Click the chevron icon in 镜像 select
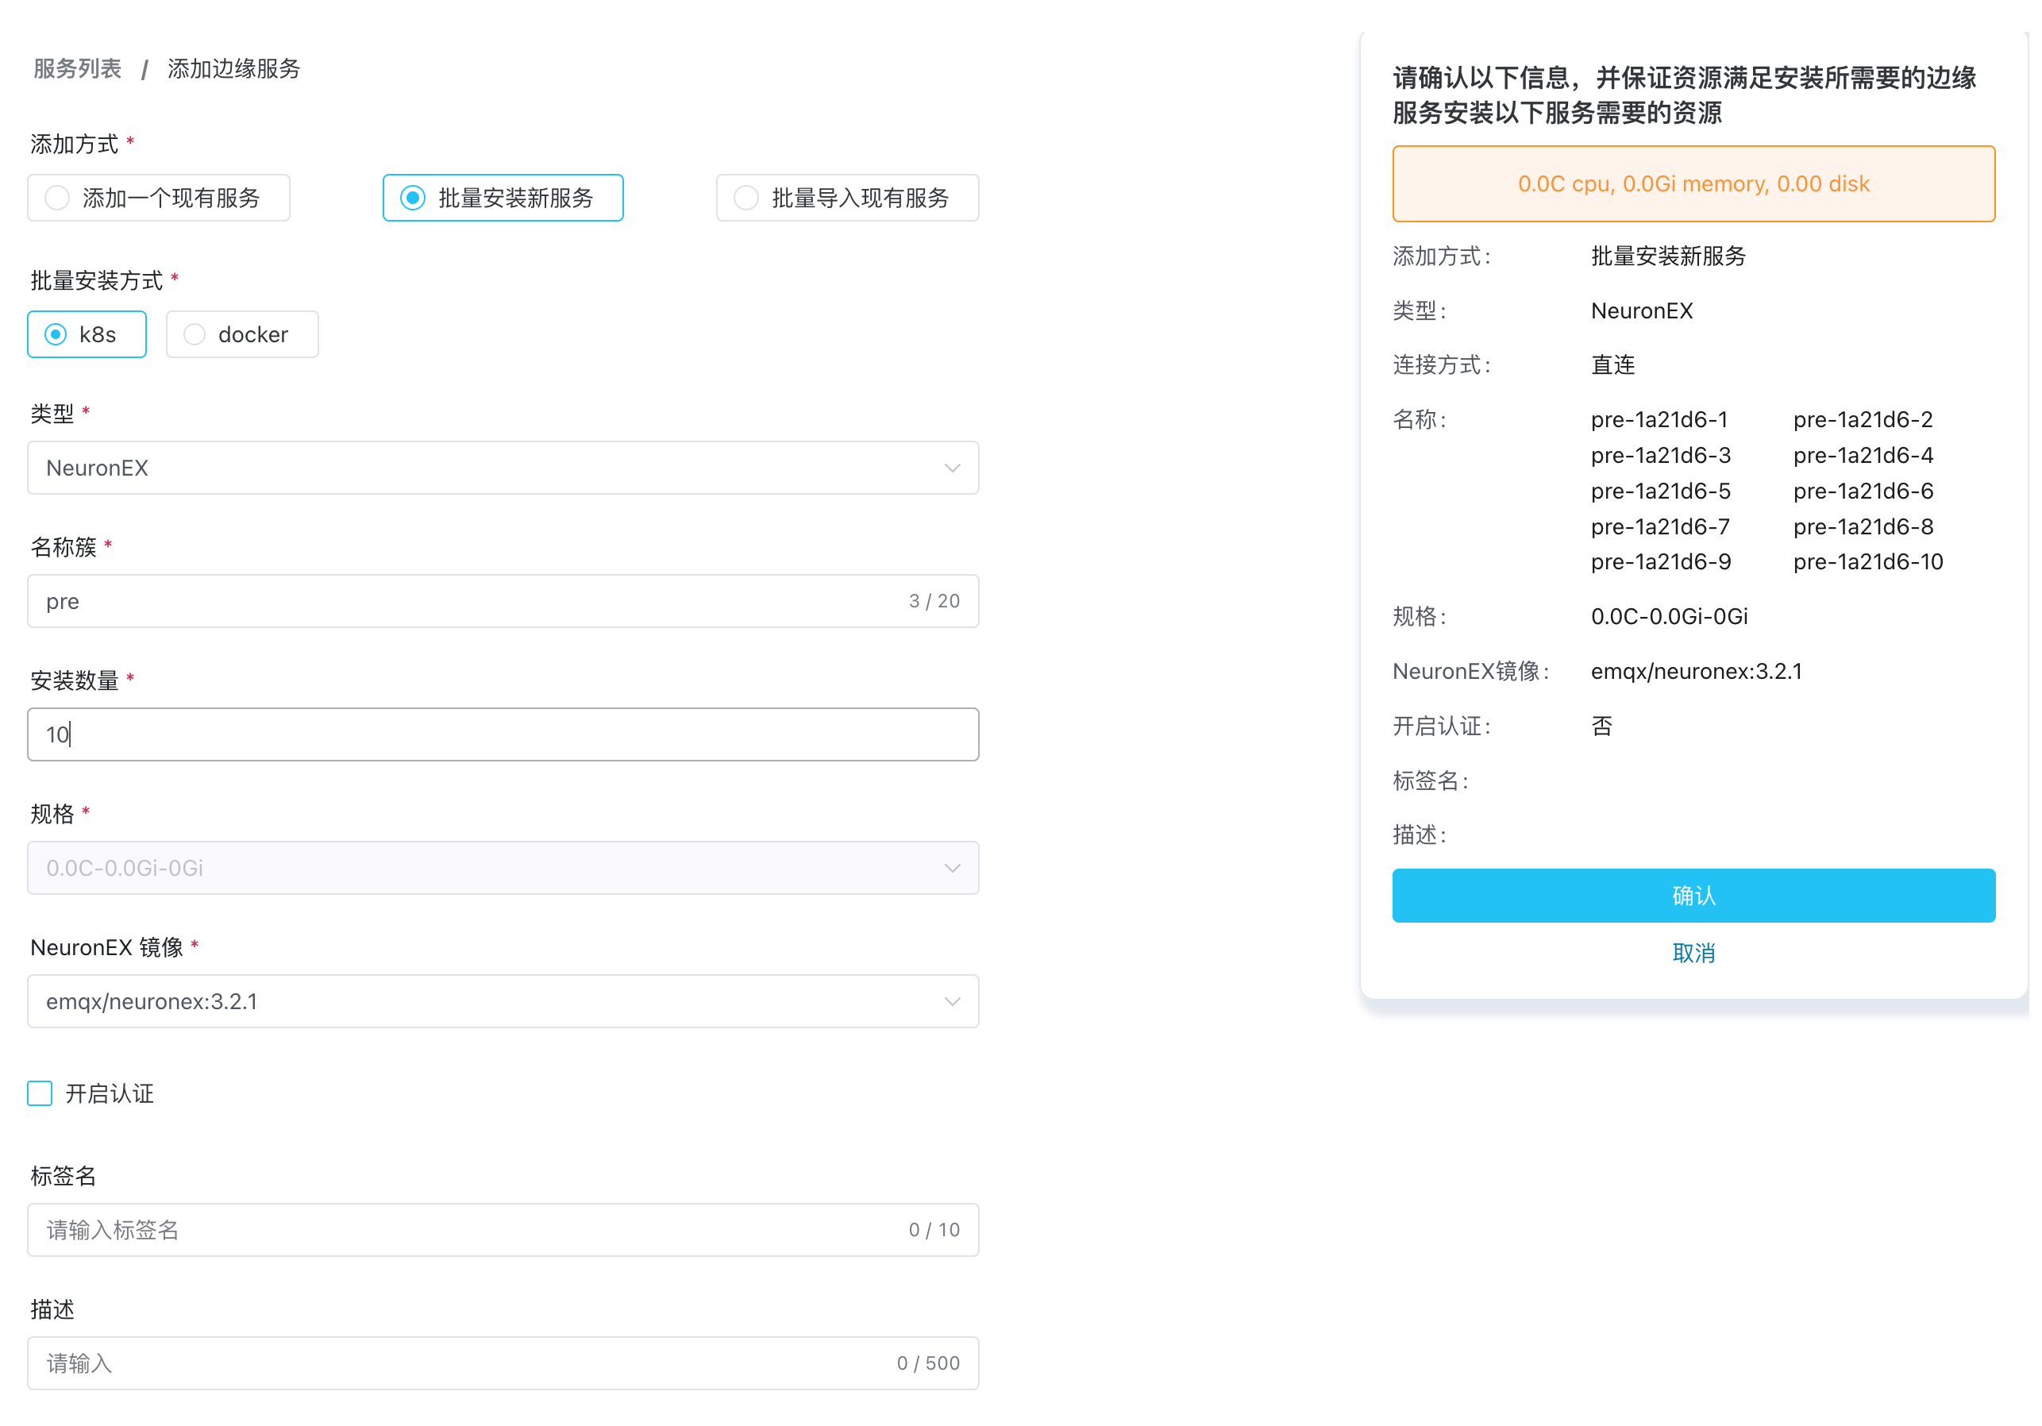Viewport: 2042px width, 1426px height. pos(953,1002)
